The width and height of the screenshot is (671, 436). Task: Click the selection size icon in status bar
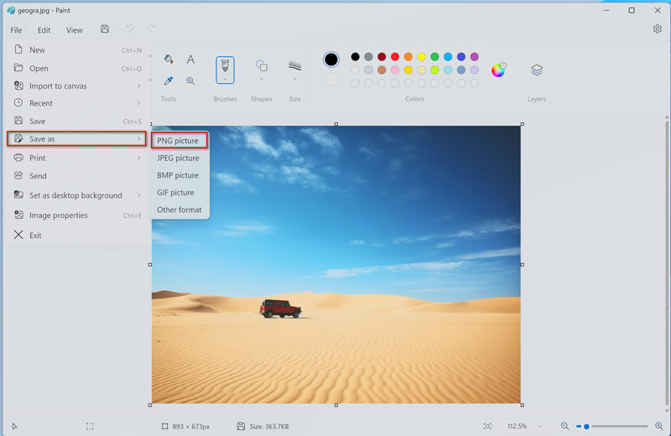point(90,426)
